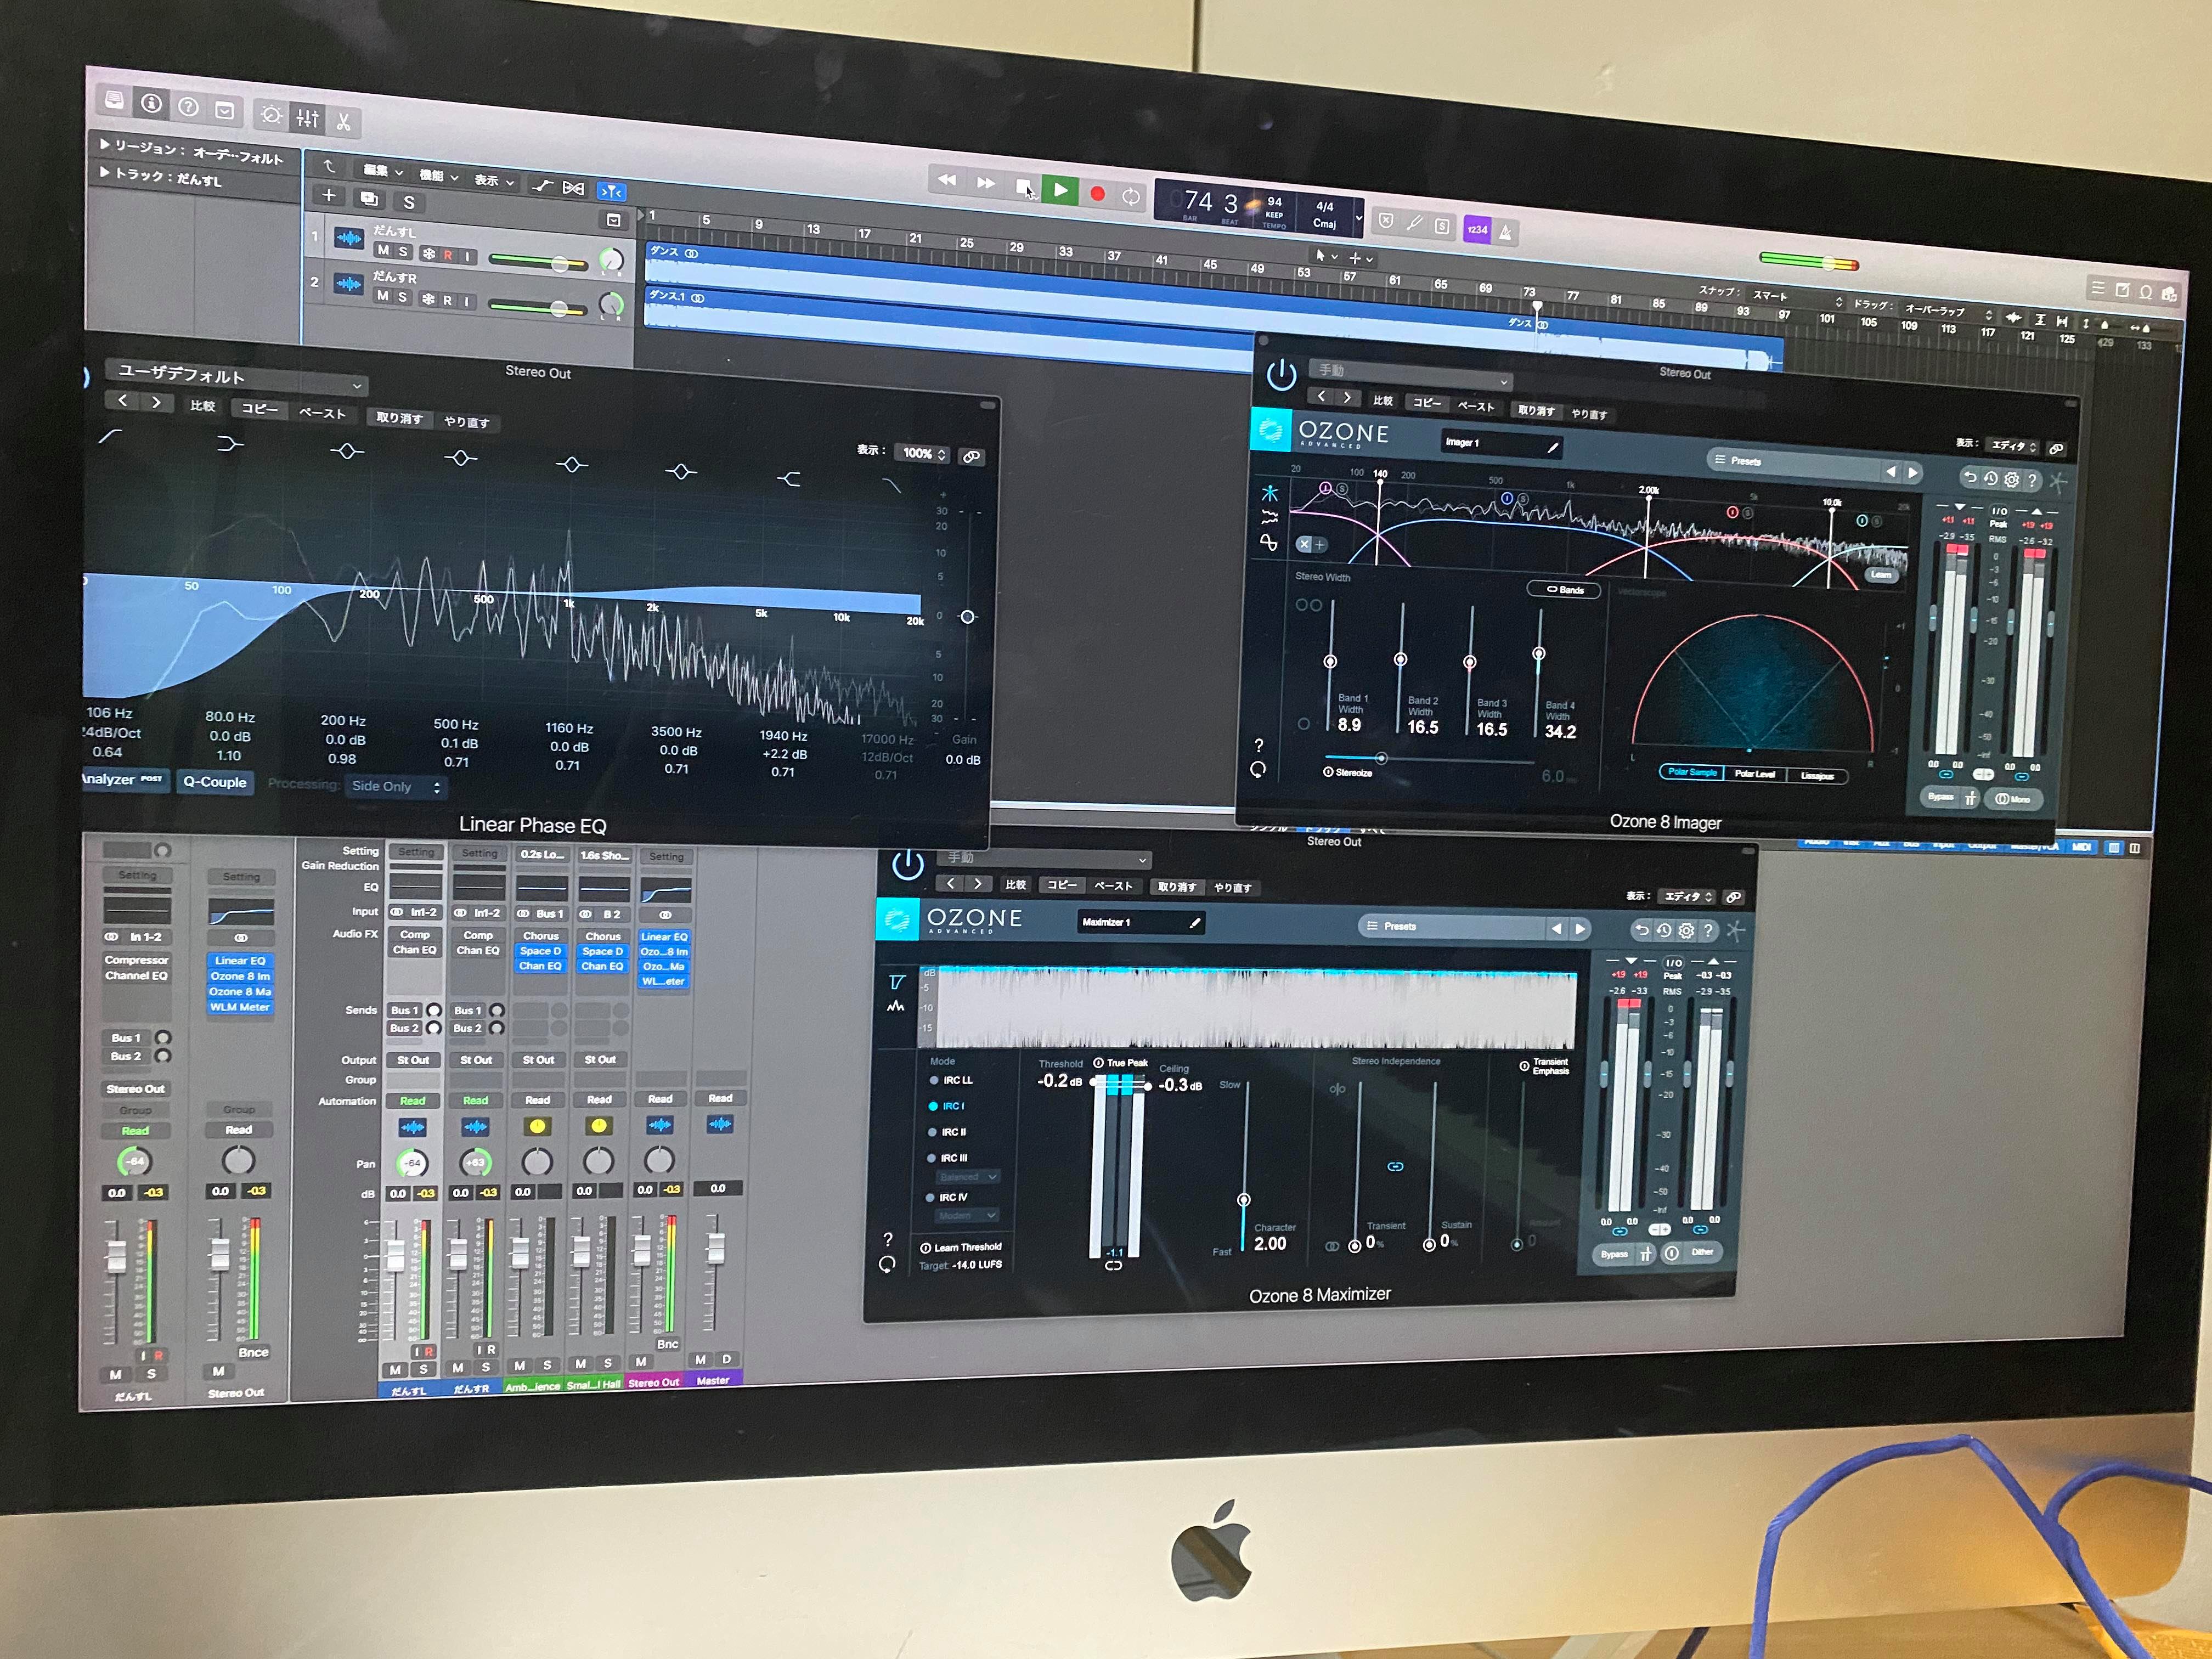This screenshot has height=1659, width=2212.
Task: Rewind the transport
Action: click(946, 181)
